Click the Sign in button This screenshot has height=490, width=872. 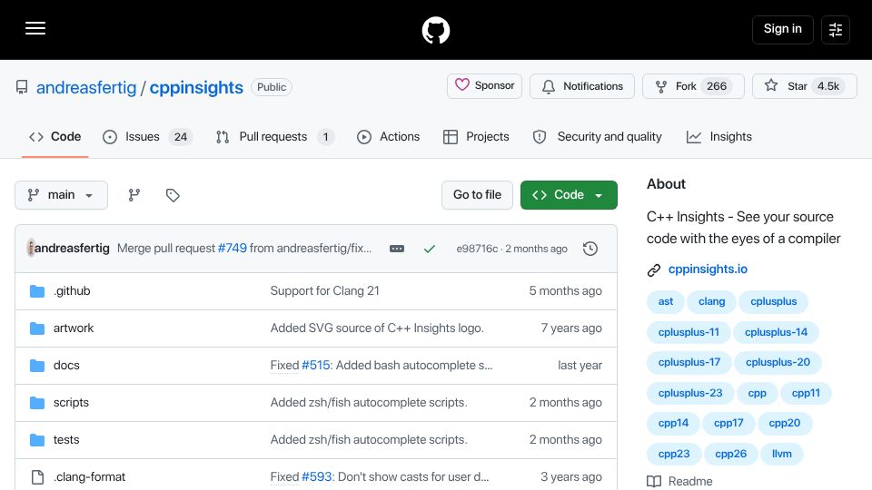(782, 29)
